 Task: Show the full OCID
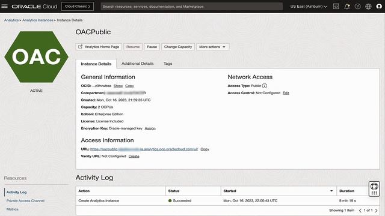(118, 86)
